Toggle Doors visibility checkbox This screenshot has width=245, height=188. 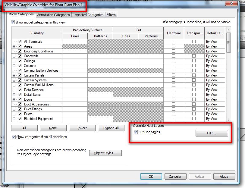20,99
